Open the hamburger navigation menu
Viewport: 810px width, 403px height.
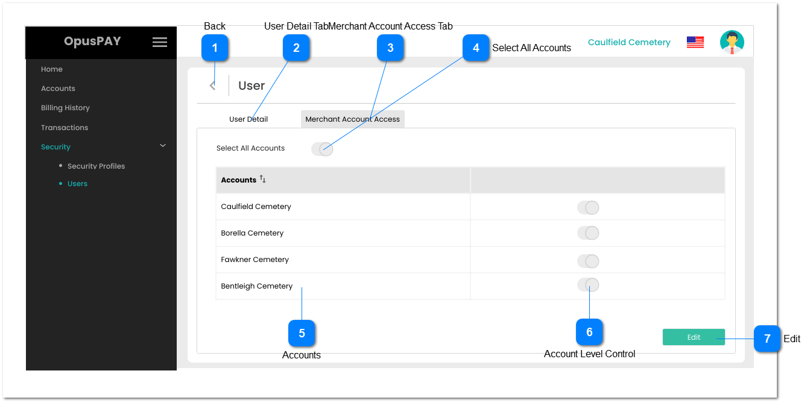point(159,42)
